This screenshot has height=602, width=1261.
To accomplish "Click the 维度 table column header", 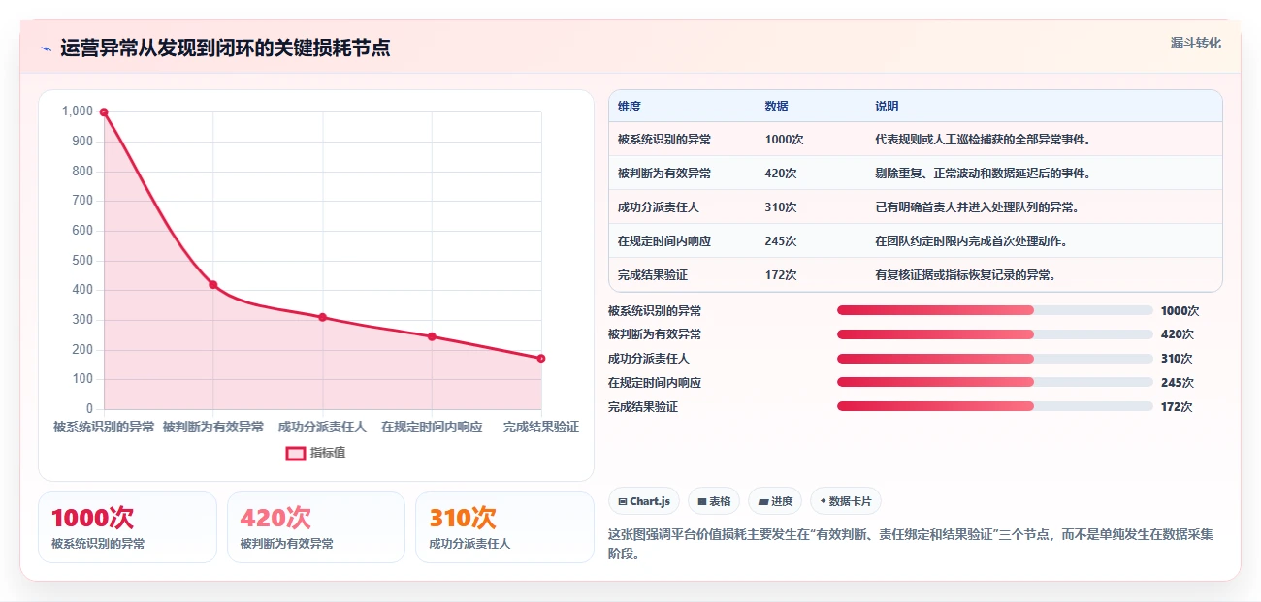I will click(630, 107).
